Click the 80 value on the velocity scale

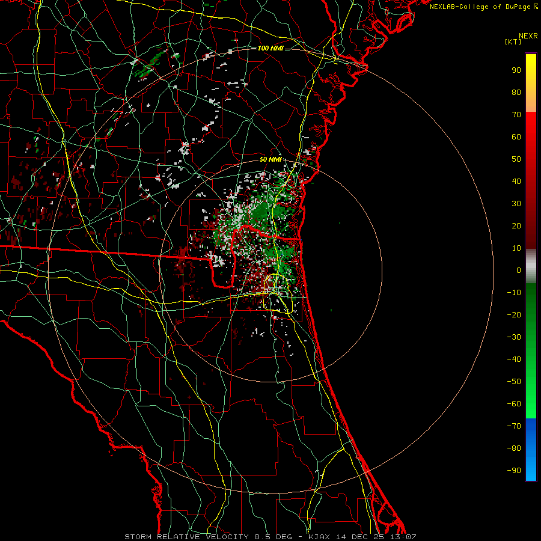tap(516, 93)
